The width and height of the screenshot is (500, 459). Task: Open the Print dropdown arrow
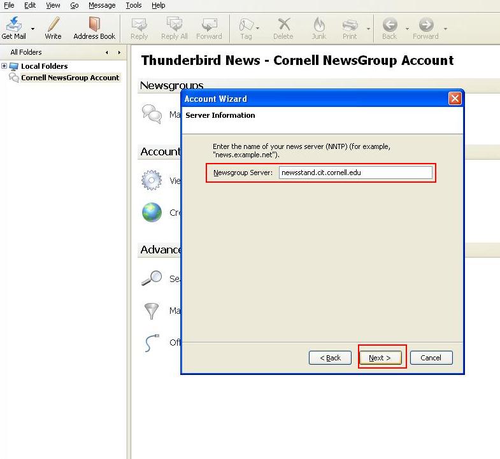click(369, 29)
